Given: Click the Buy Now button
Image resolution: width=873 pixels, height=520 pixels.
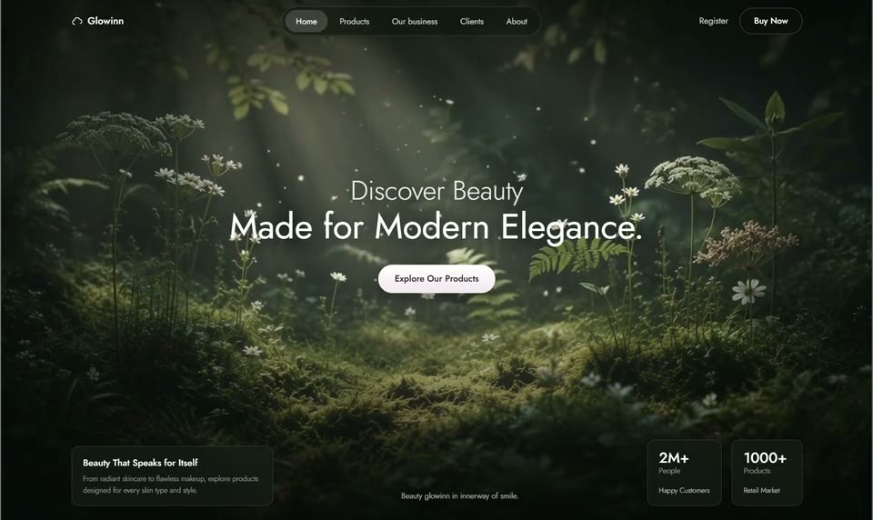Looking at the screenshot, I should tap(770, 21).
